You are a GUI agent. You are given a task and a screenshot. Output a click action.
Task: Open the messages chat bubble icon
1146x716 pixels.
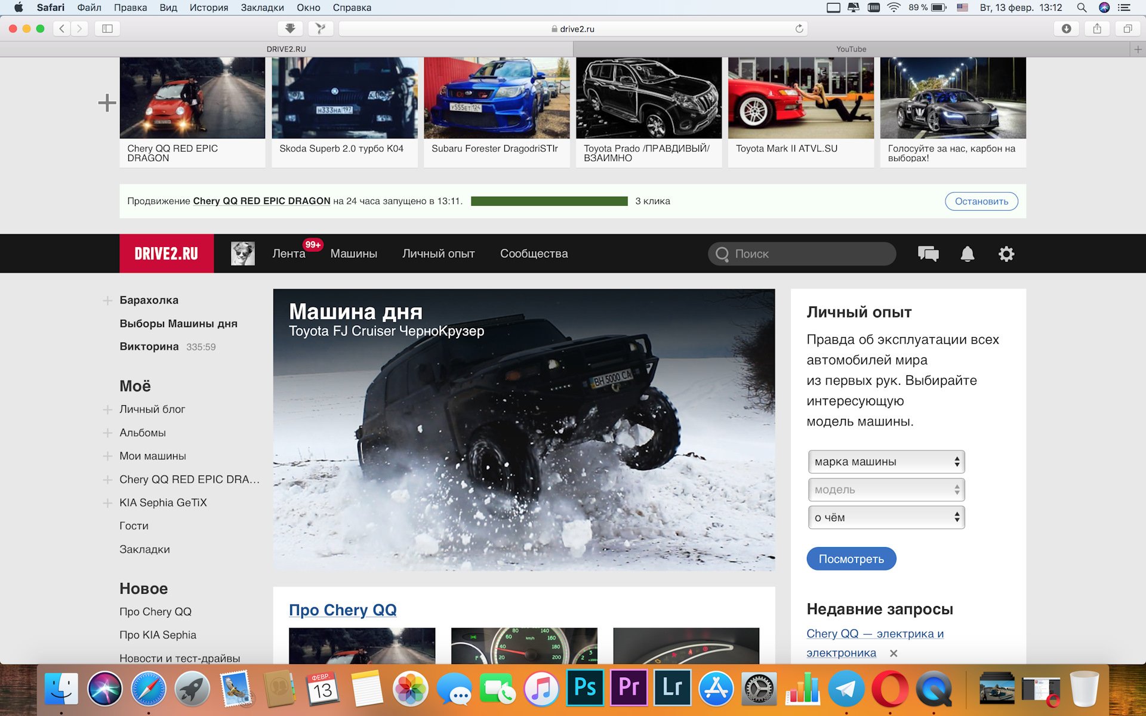pos(928,254)
